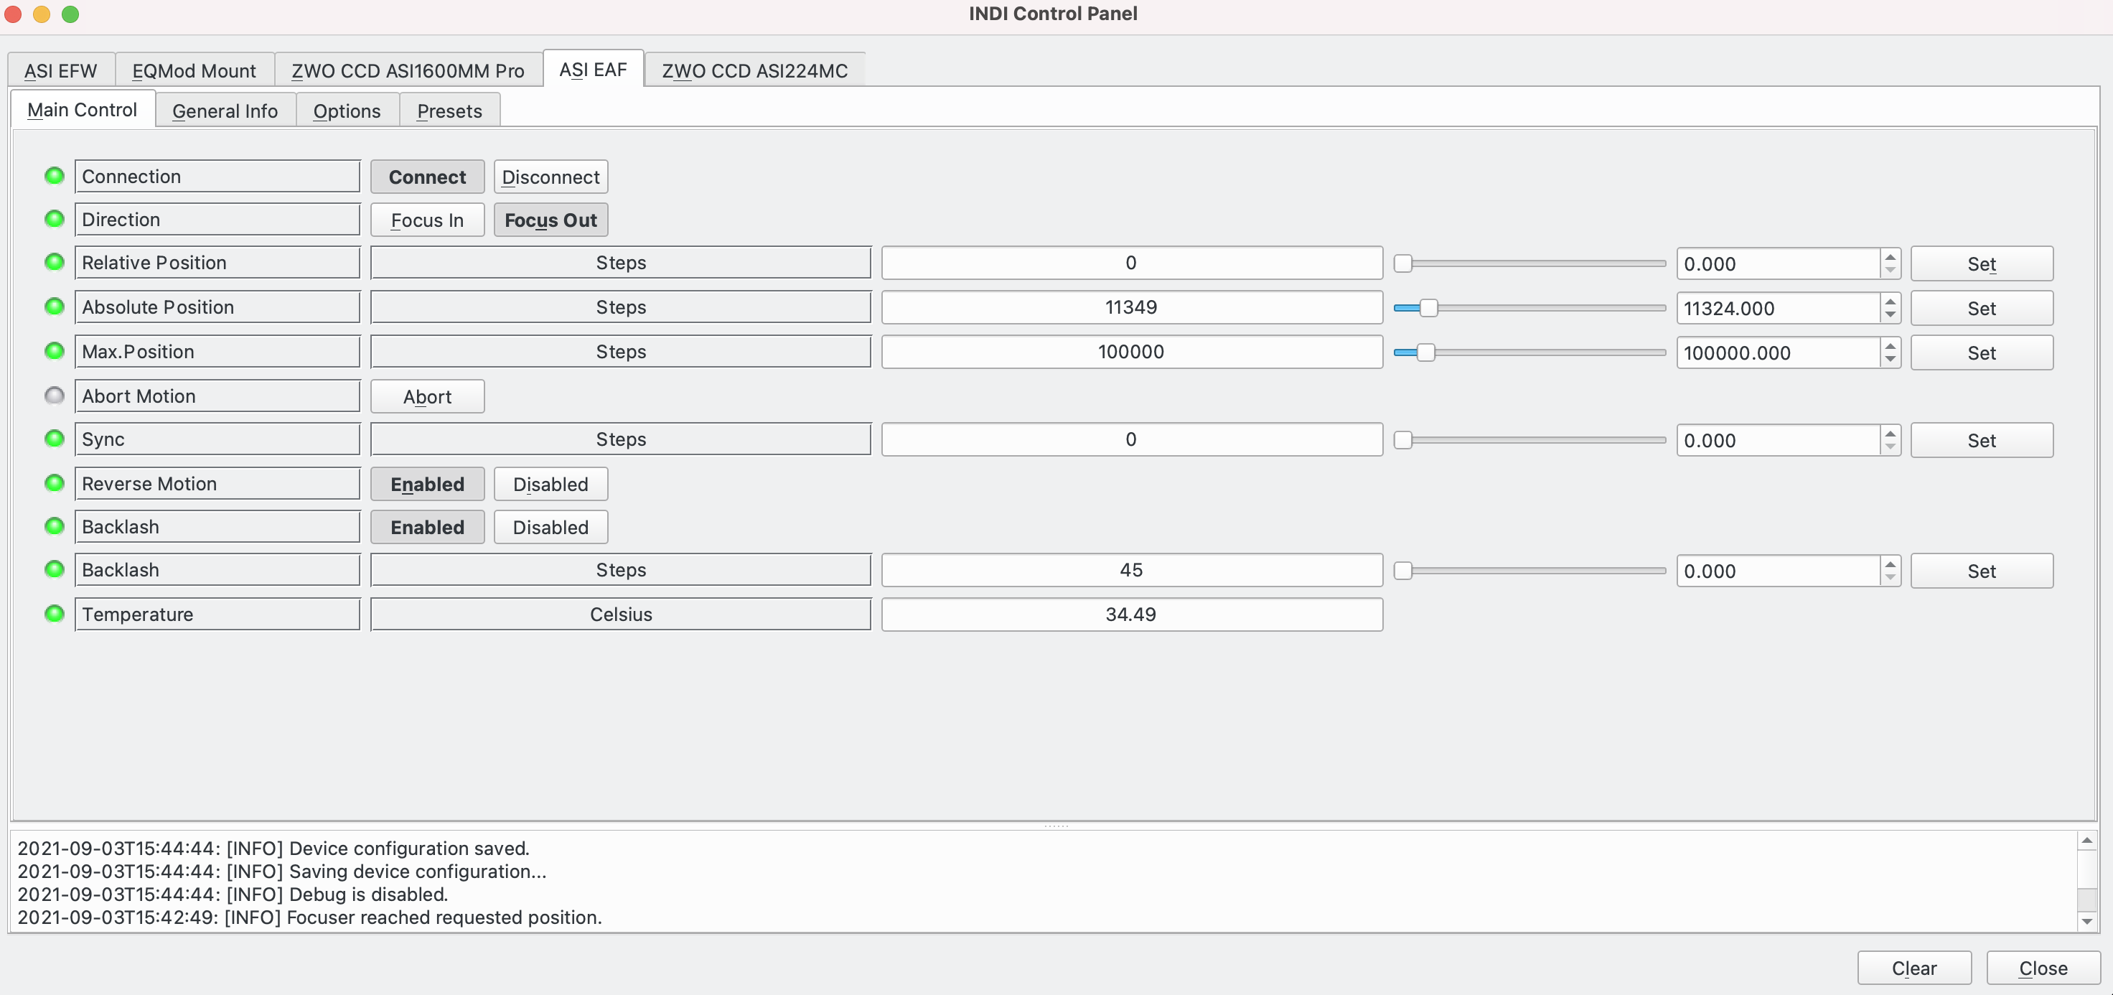Click the Backlash steps slider handle

click(x=1403, y=570)
